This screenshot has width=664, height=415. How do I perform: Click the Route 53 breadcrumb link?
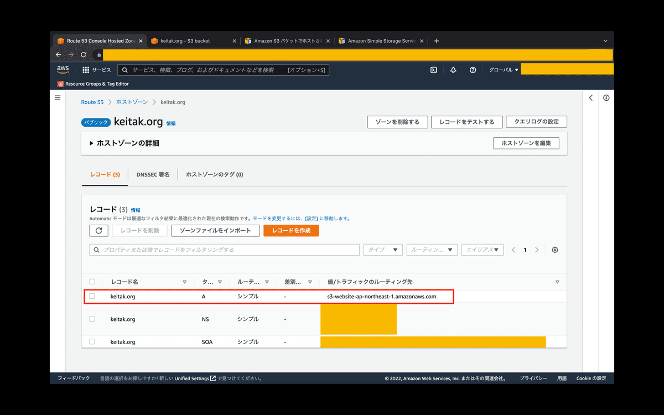(92, 102)
